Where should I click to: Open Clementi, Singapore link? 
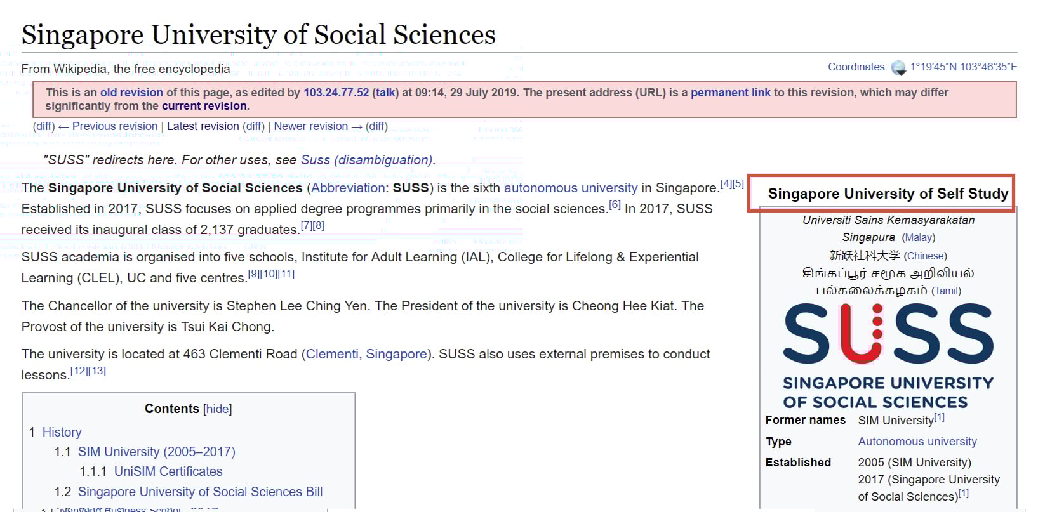pyautogui.click(x=366, y=354)
